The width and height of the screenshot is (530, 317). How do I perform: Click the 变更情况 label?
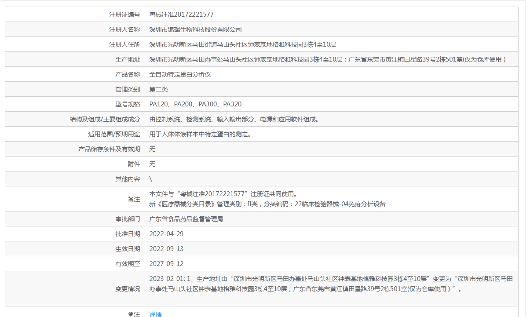[128, 289]
